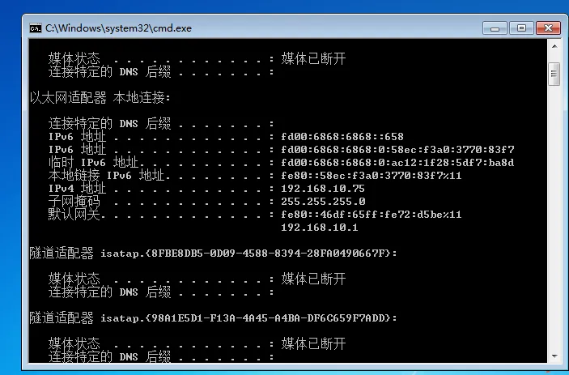The image size is (569, 375).
Task: Maximize the cmd.exe window
Action: [x=521, y=28]
